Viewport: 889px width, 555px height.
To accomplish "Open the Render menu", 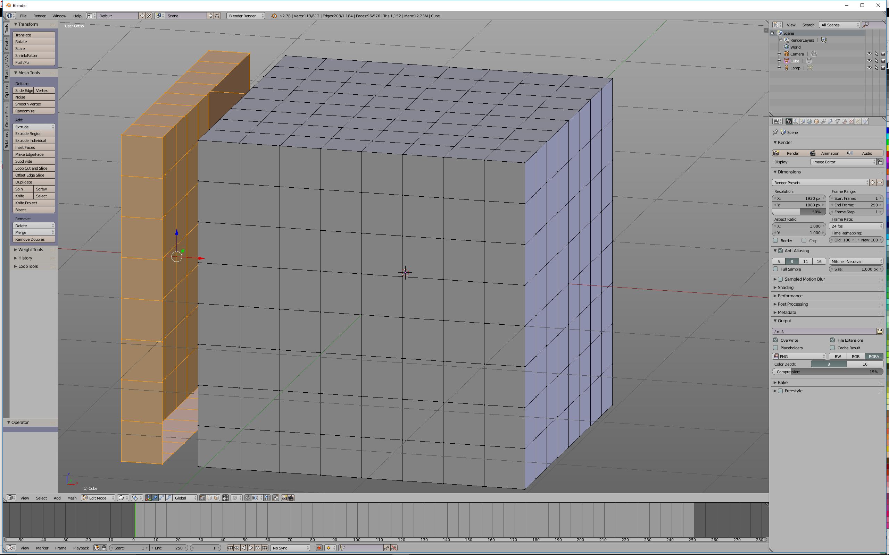I will [x=39, y=16].
